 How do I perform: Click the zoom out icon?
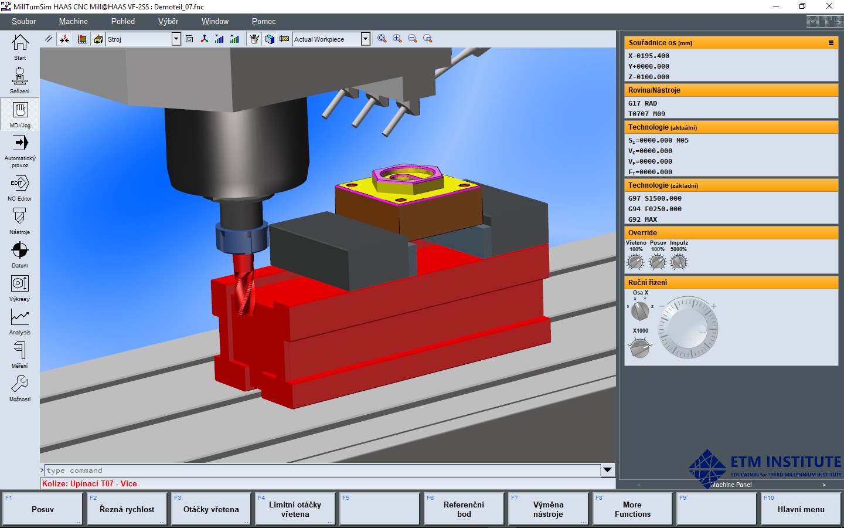[x=413, y=39]
